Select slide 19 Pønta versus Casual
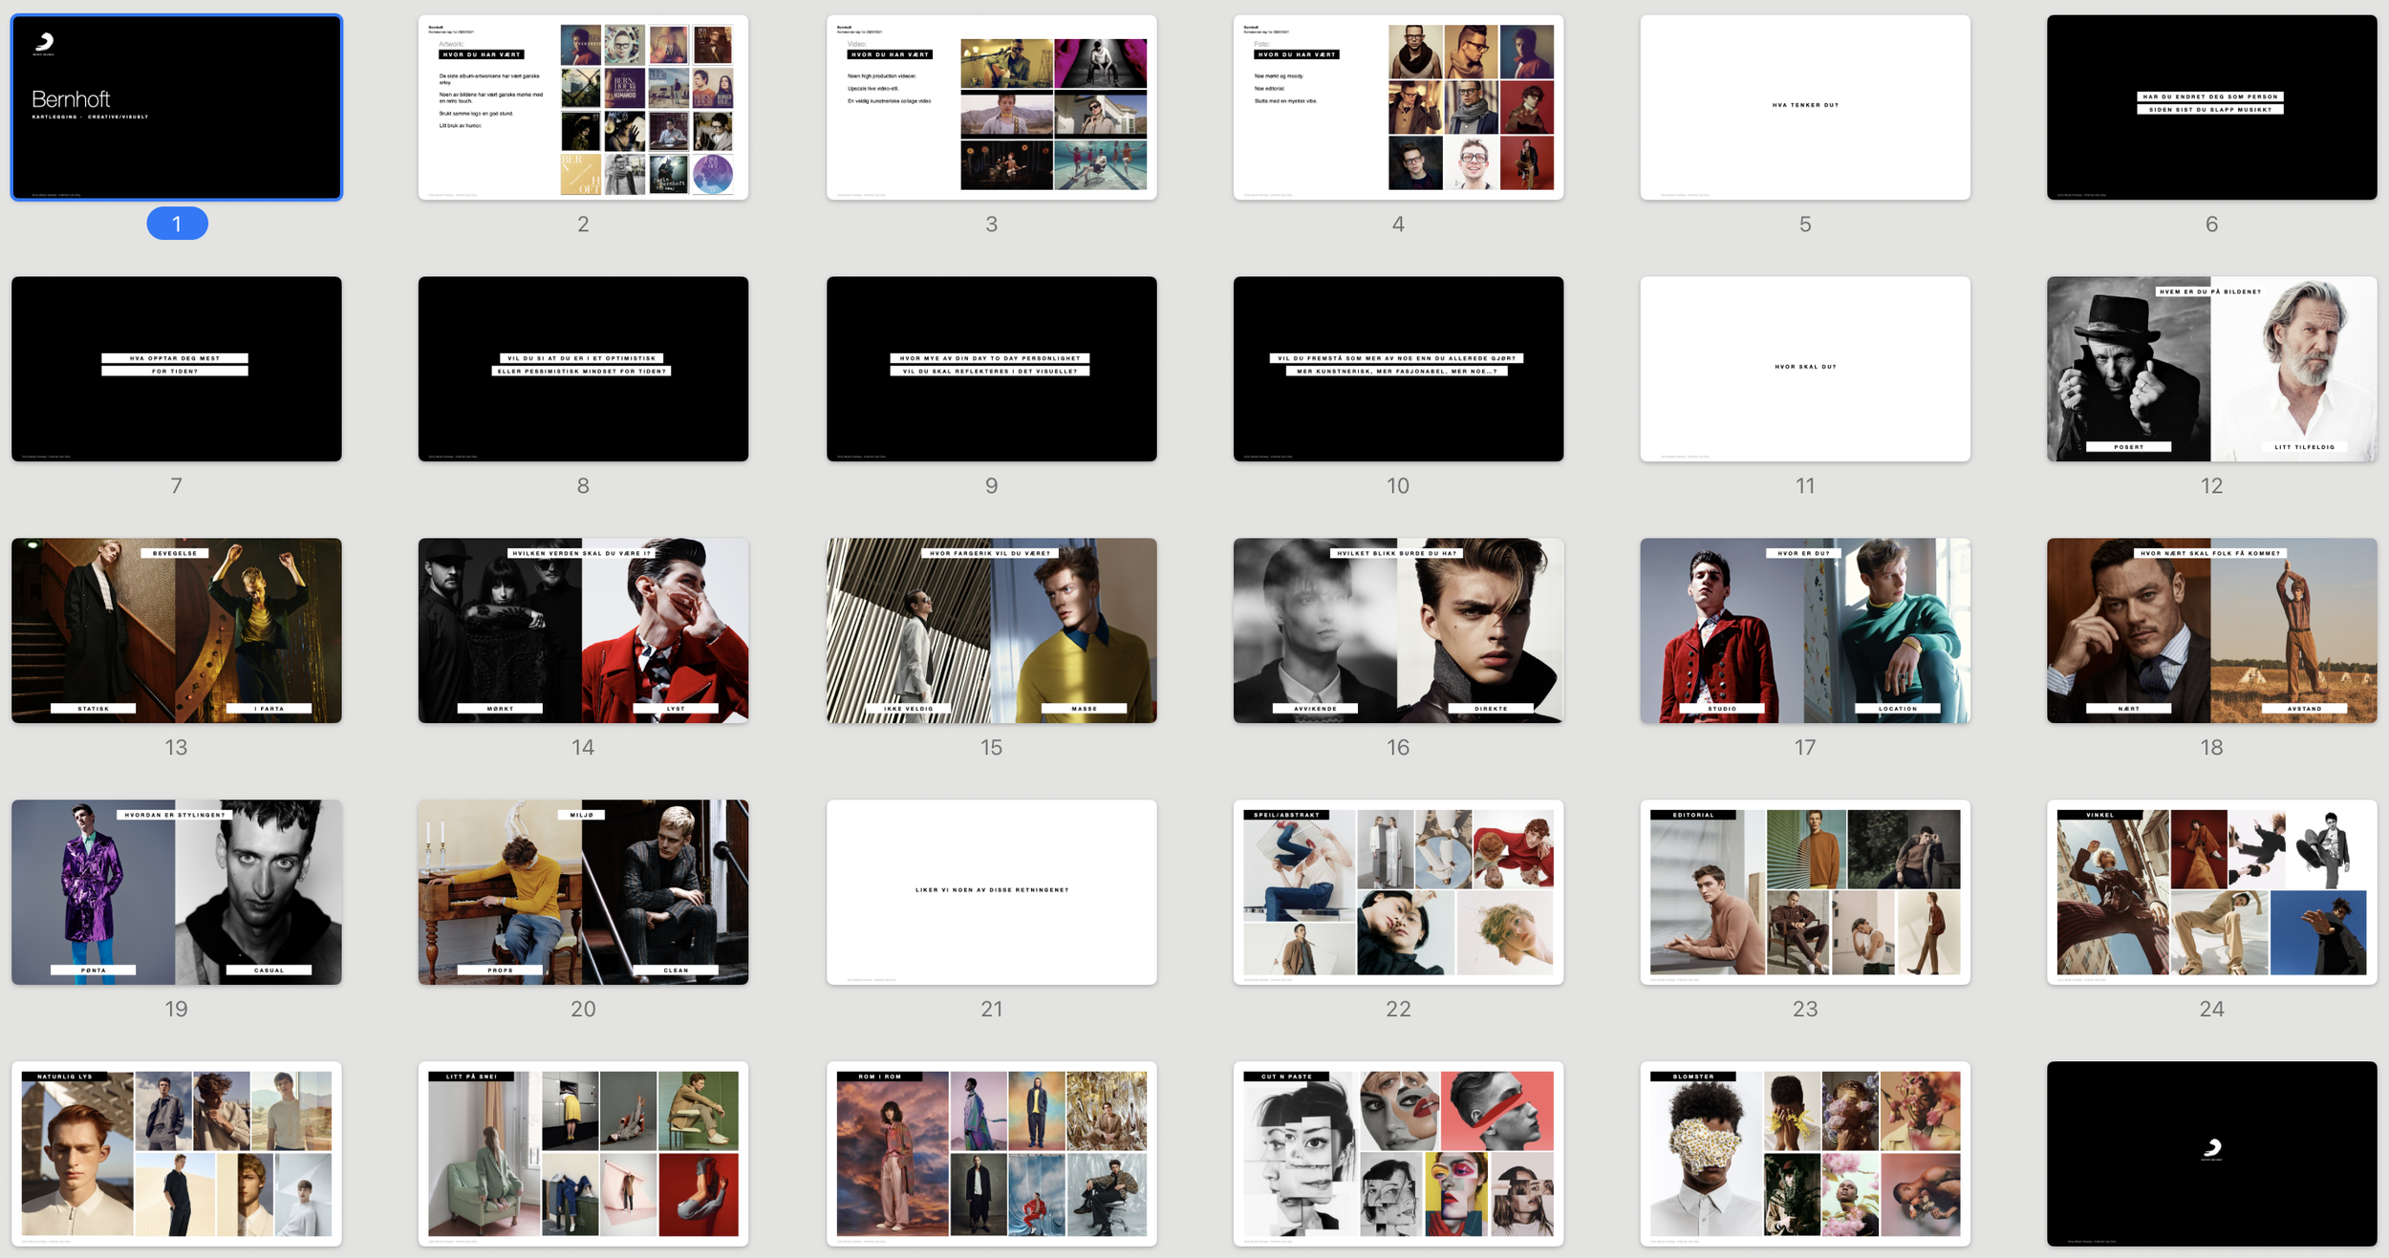Image resolution: width=2389 pixels, height=1258 pixels. coord(176,892)
